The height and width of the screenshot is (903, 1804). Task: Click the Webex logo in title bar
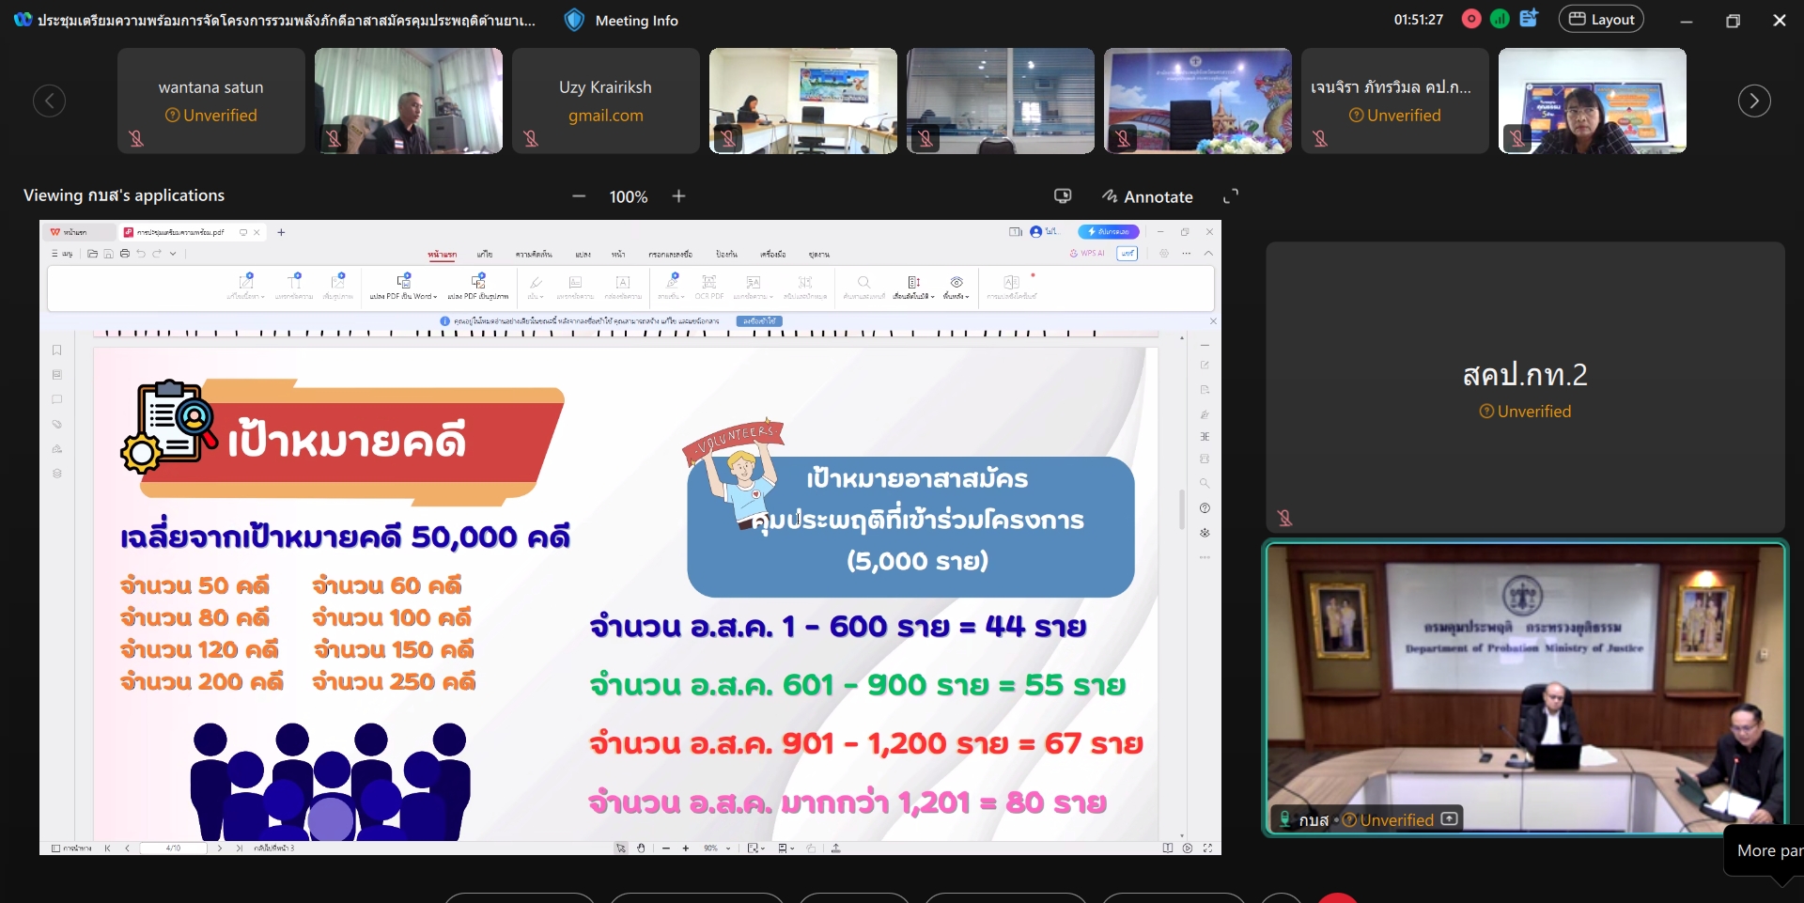click(23, 20)
